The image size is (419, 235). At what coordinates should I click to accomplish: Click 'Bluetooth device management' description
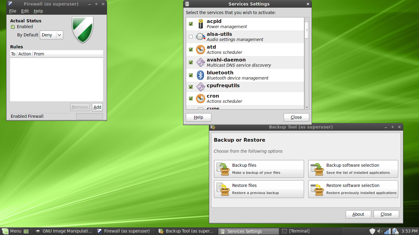coord(237,78)
